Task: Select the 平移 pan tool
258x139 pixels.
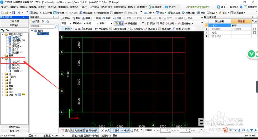Action: pos(223,13)
